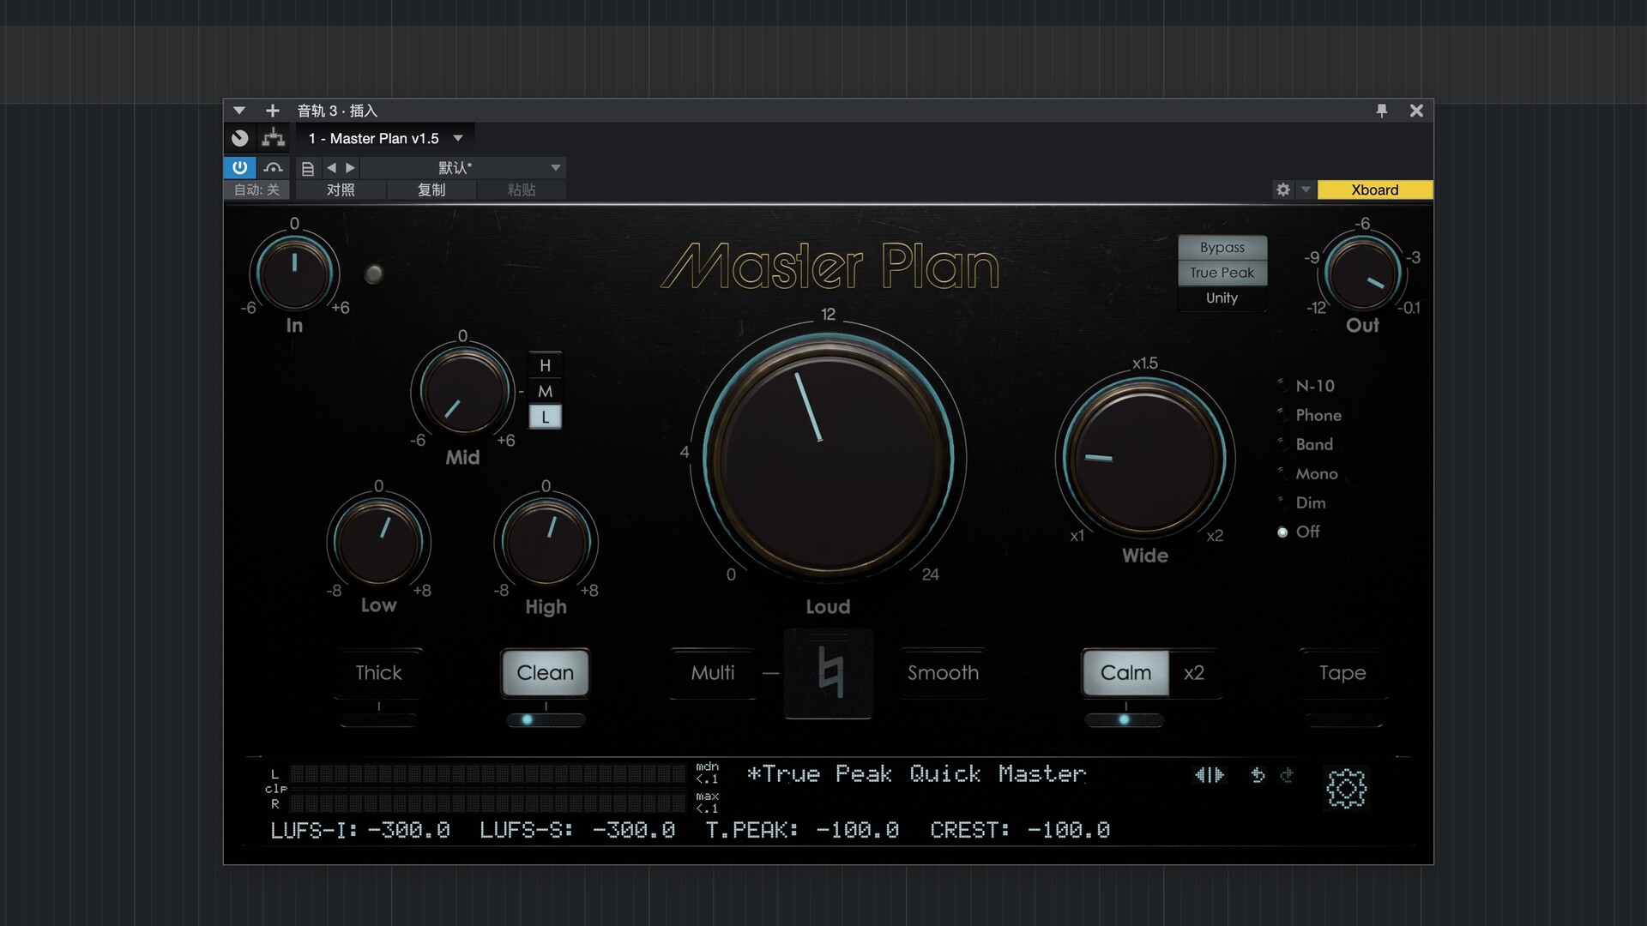Adjust the amount slider under Clean

click(x=546, y=719)
